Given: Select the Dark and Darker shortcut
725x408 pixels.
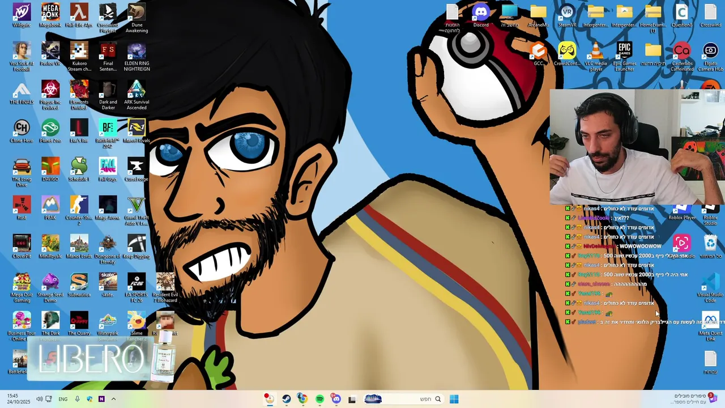Looking at the screenshot, I should click(x=108, y=95).
